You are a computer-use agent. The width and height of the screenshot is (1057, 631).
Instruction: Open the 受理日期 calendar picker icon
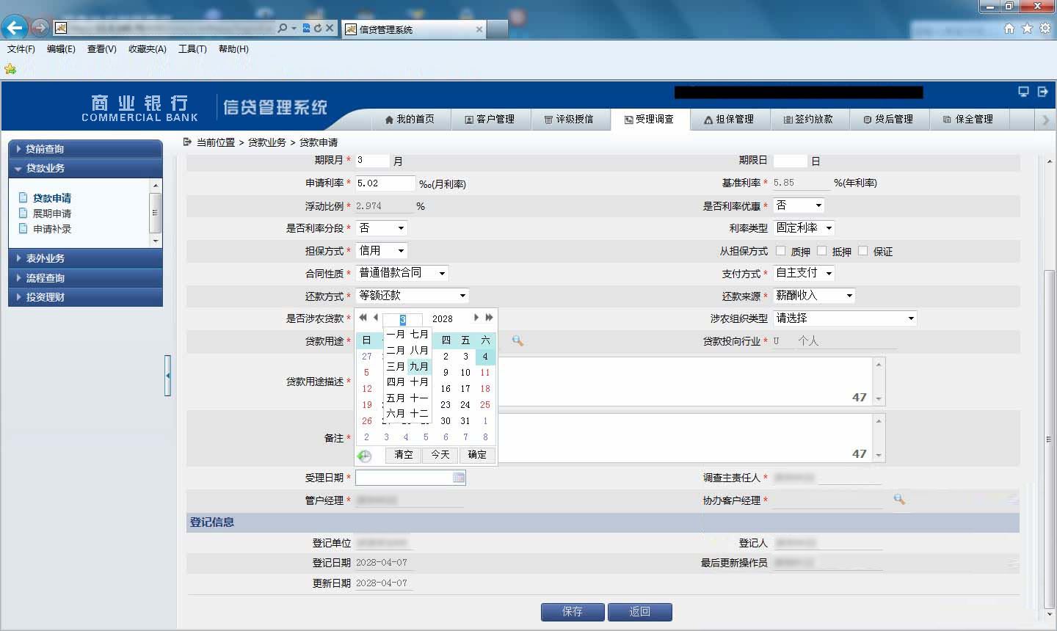(x=459, y=478)
